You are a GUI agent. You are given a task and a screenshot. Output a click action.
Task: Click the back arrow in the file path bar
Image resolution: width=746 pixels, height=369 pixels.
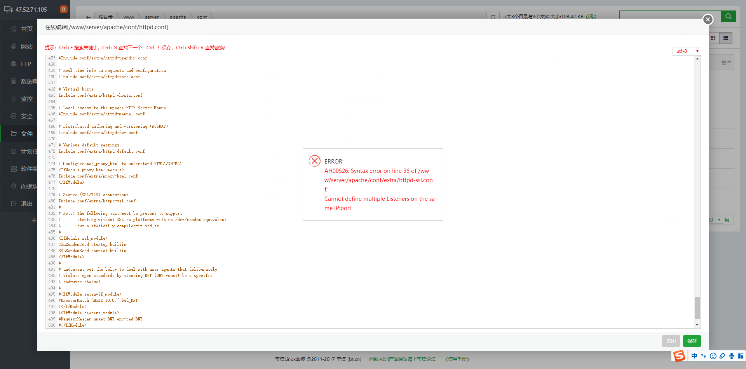pyautogui.click(x=88, y=17)
